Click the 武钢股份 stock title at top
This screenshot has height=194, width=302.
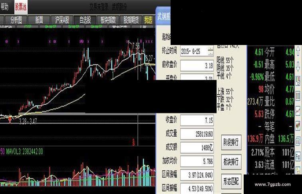pyautogui.click(x=119, y=7)
